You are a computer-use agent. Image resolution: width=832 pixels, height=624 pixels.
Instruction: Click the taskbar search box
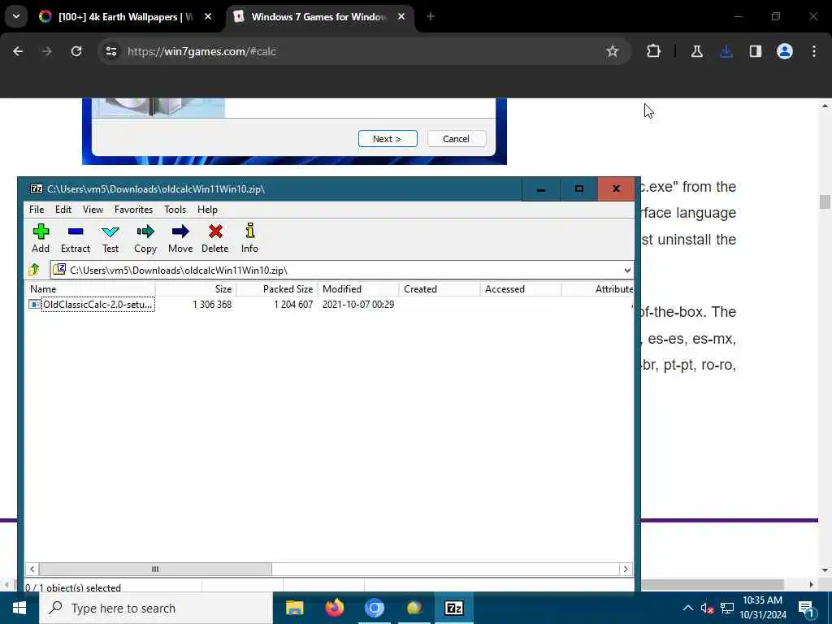(156, 608)
